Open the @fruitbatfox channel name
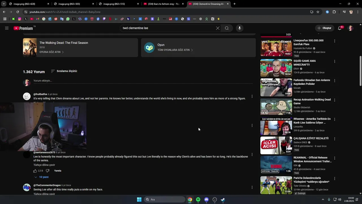 tap(40, 94)
